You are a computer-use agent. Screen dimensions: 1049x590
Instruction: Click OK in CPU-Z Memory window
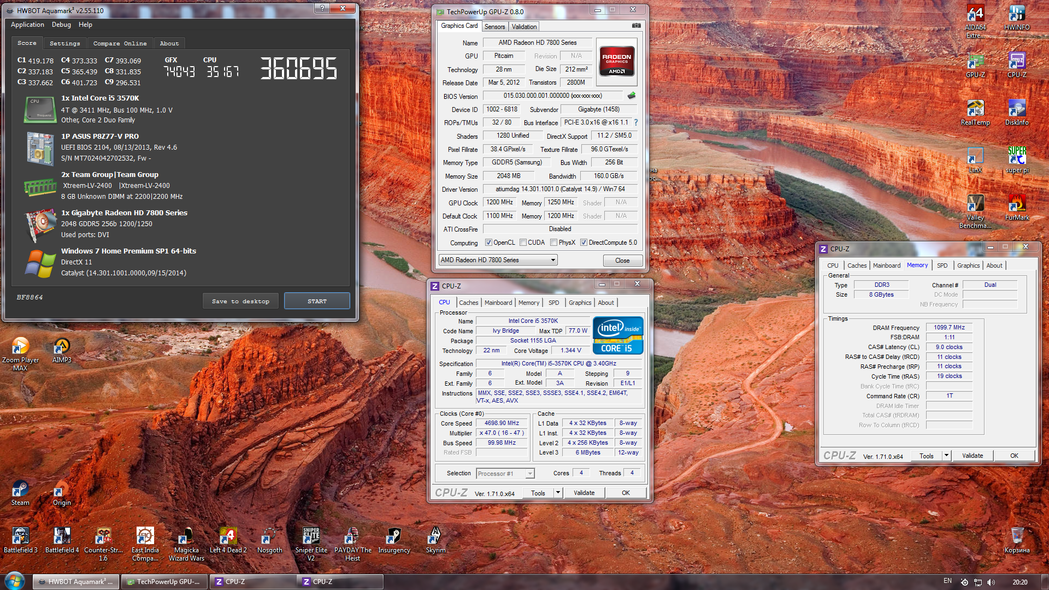coord(1014,456)
